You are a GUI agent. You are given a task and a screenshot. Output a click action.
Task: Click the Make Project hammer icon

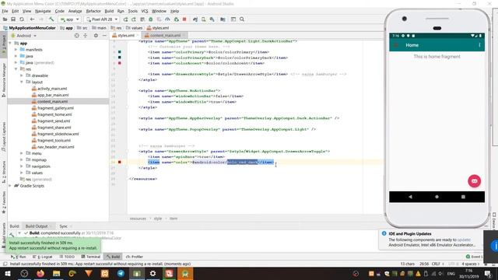[51, 19]
